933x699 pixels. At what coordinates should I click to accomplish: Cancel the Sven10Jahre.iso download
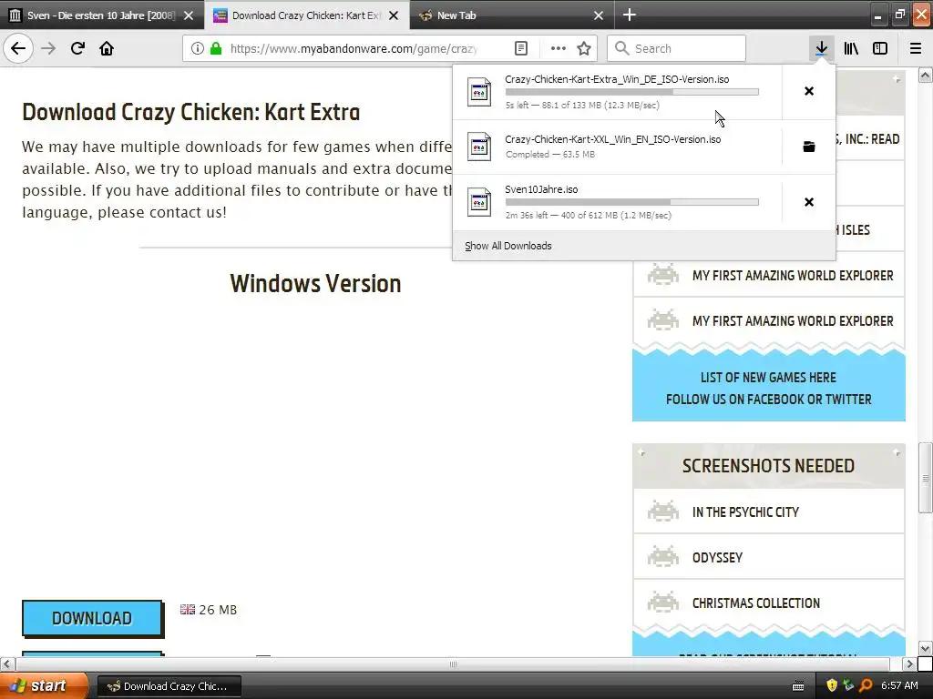click(x=809, y=202)
